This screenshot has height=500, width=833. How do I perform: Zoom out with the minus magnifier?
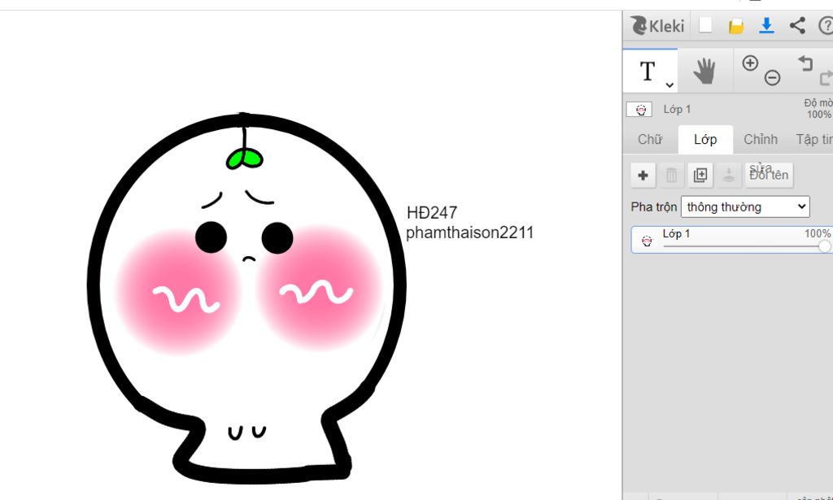click(x=773, y=77)
